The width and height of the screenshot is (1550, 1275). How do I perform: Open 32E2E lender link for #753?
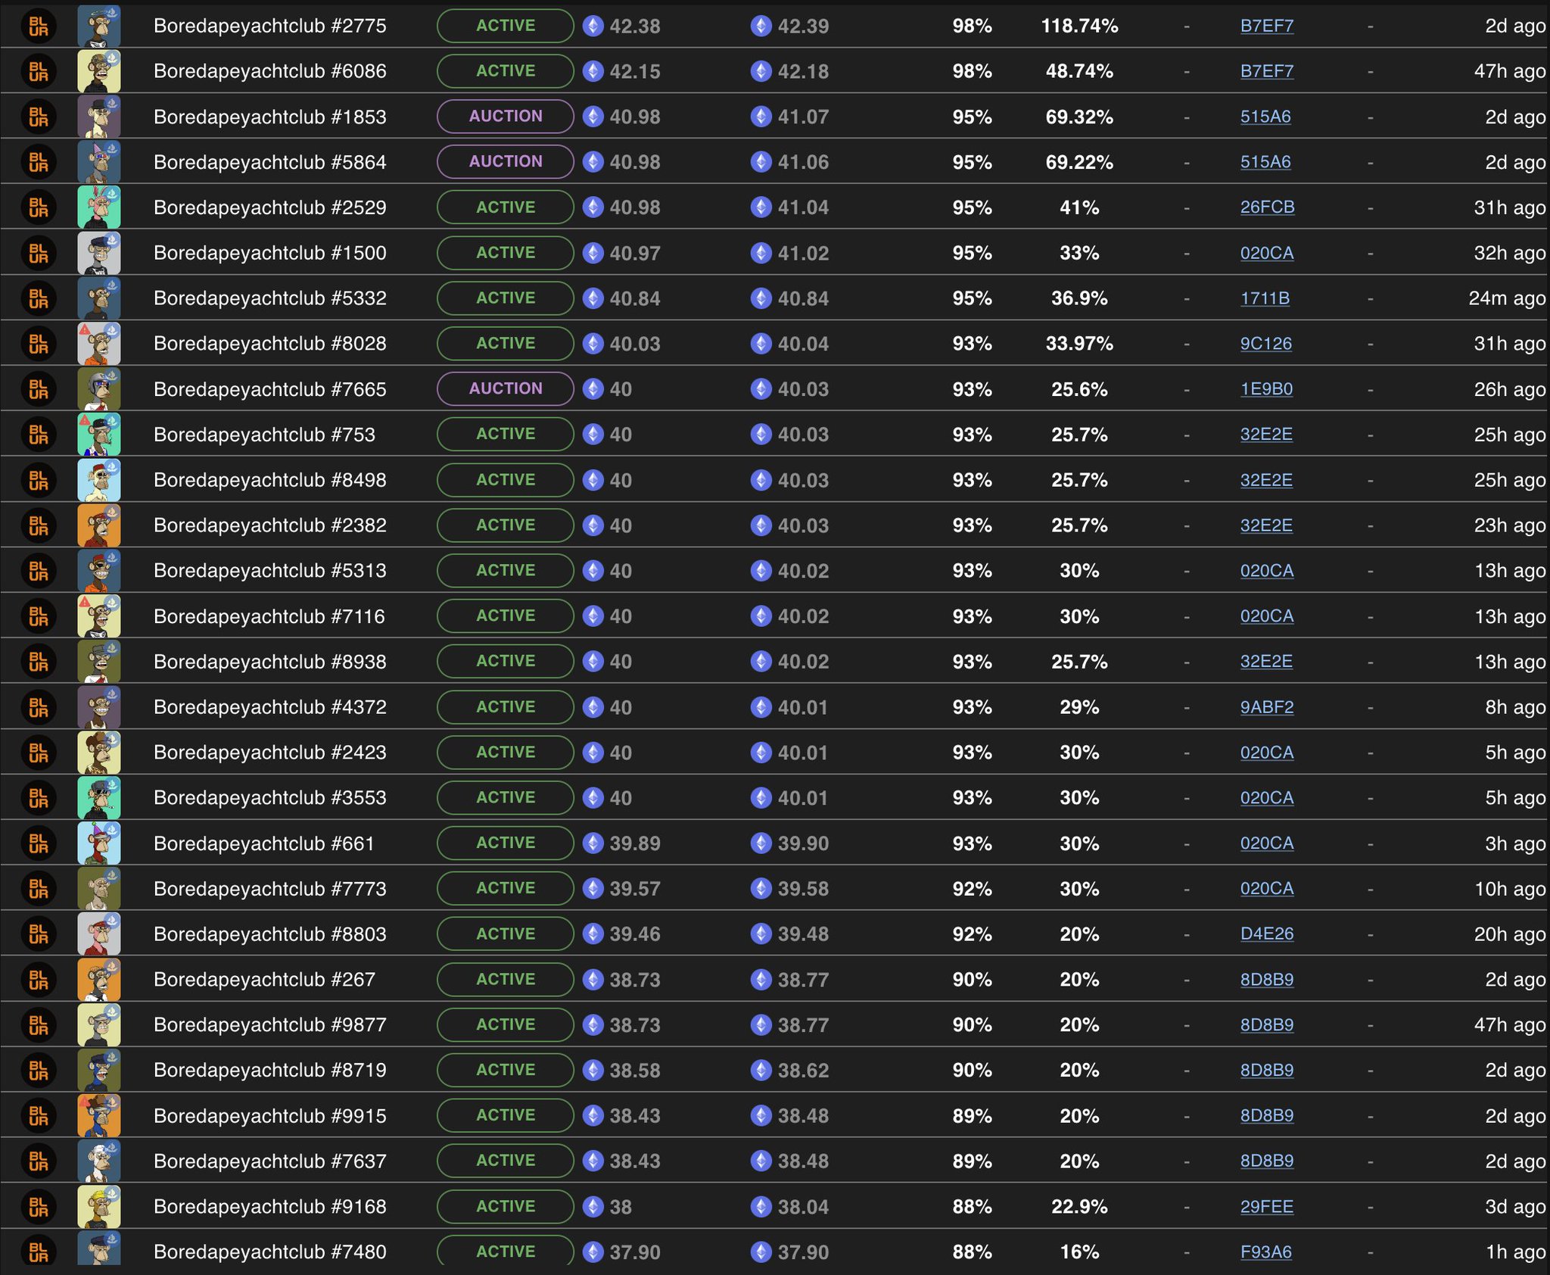[1266, 435]
